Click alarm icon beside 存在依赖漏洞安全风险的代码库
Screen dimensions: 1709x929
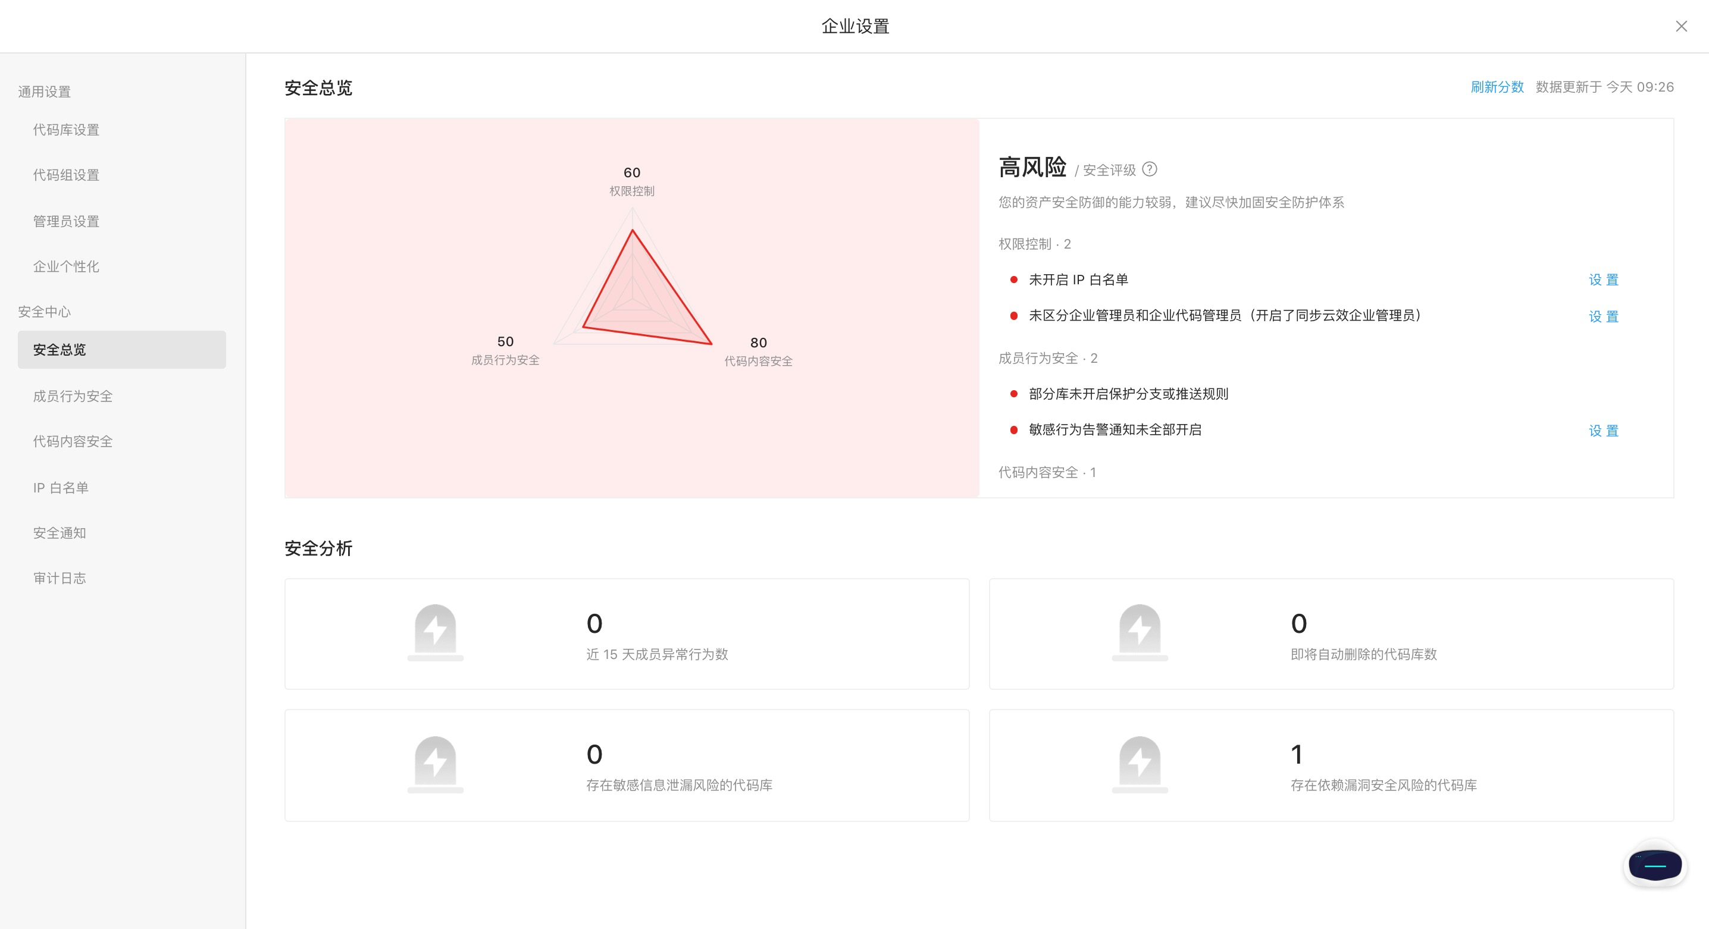tap(1140, 765)
